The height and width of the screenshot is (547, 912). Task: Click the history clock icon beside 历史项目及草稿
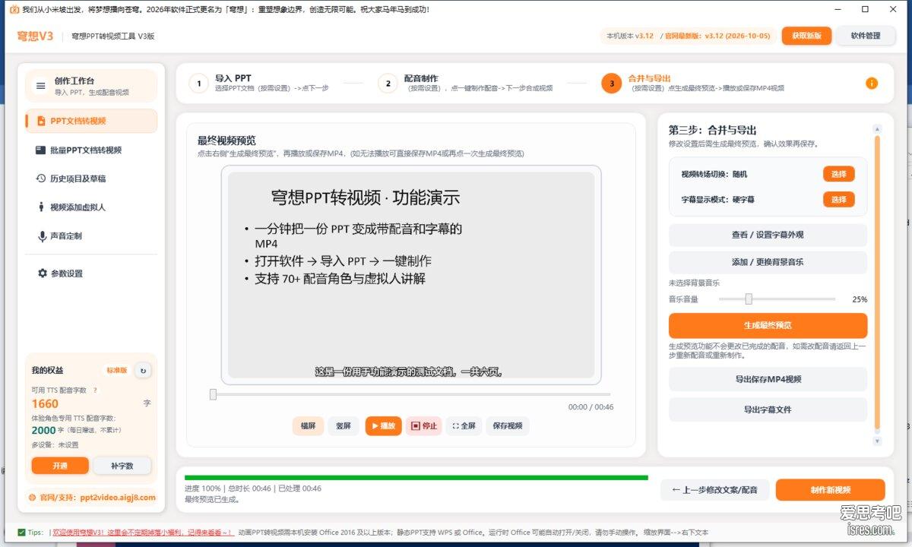point(42,179)
